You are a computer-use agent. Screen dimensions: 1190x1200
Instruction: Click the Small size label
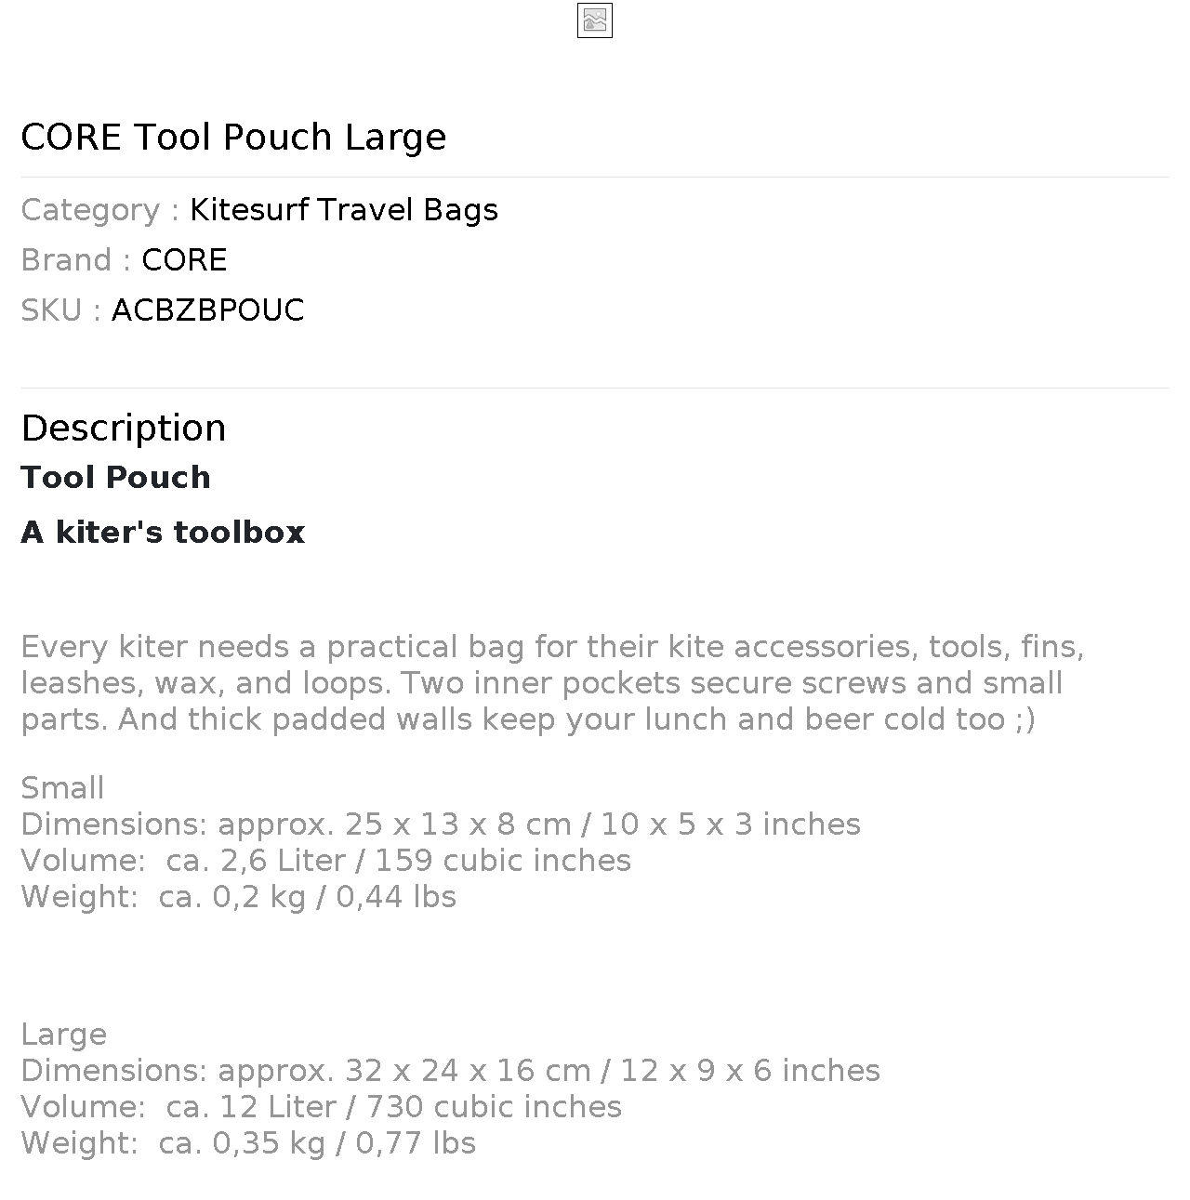(62, 788)
